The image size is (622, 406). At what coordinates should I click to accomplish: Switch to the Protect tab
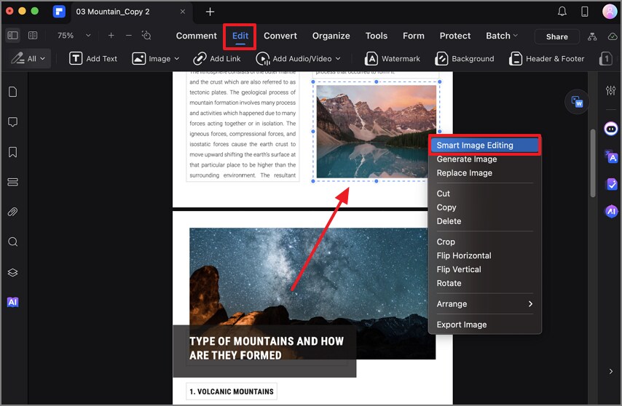tap(455, 36)
